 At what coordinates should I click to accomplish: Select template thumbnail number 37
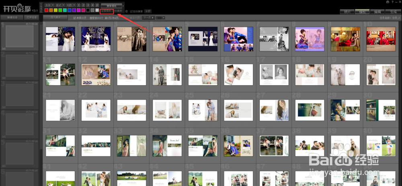(274, 146)
